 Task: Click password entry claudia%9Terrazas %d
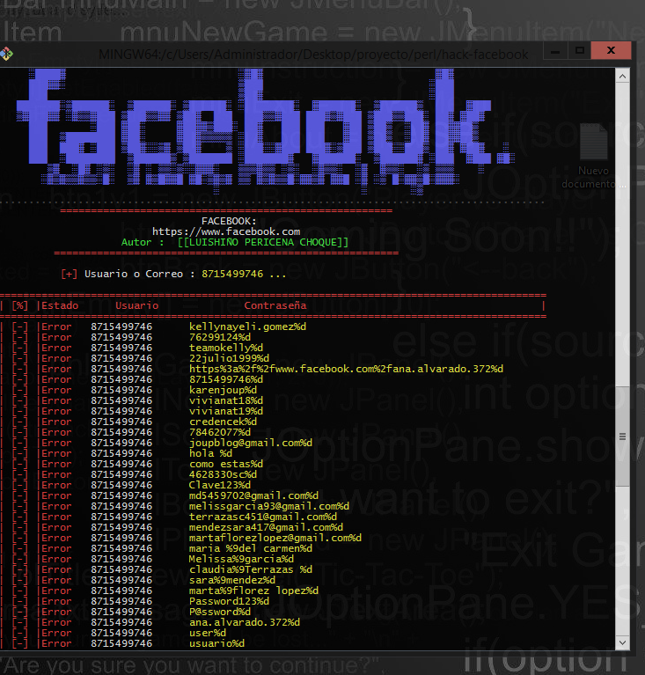pos(251,569)
